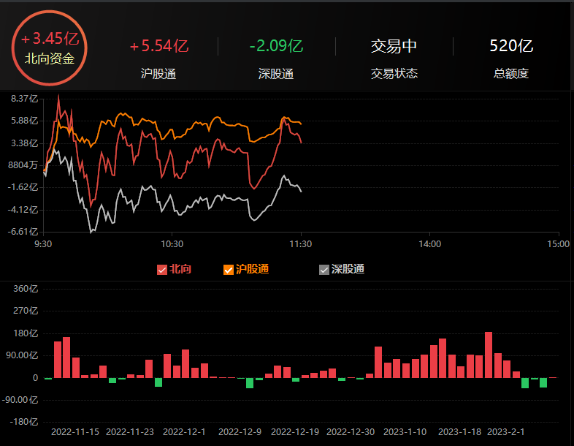The width and height of the screenshot is (574, 446).
Task: Click the circular 北向资金 +3.45亿 badge
Action: point(50,48)
